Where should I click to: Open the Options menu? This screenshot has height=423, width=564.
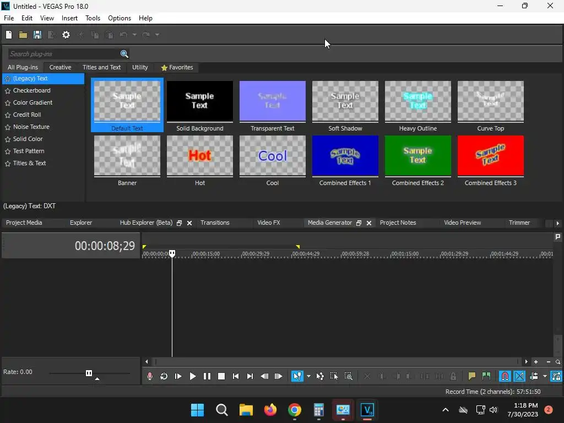tap(120, 18)
